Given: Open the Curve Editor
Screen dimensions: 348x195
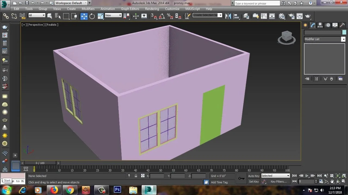Looking at the screenshot, I should pyautogui.click(x=264, y=16).
